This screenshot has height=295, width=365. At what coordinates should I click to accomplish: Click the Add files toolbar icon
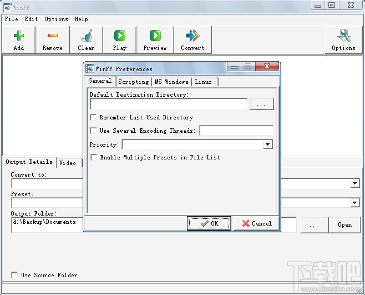19,36
